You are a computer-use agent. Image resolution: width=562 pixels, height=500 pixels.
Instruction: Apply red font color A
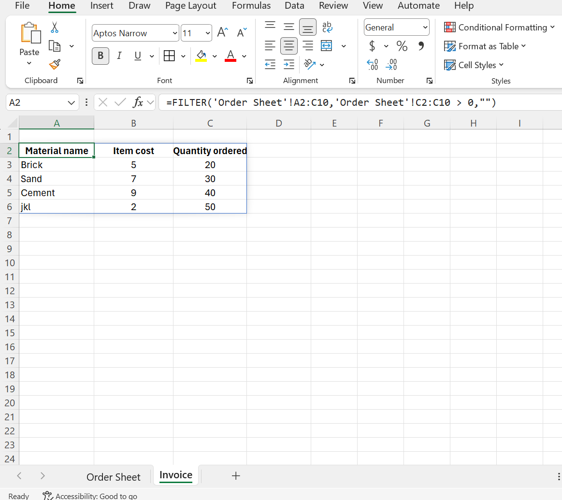[231, 56]
